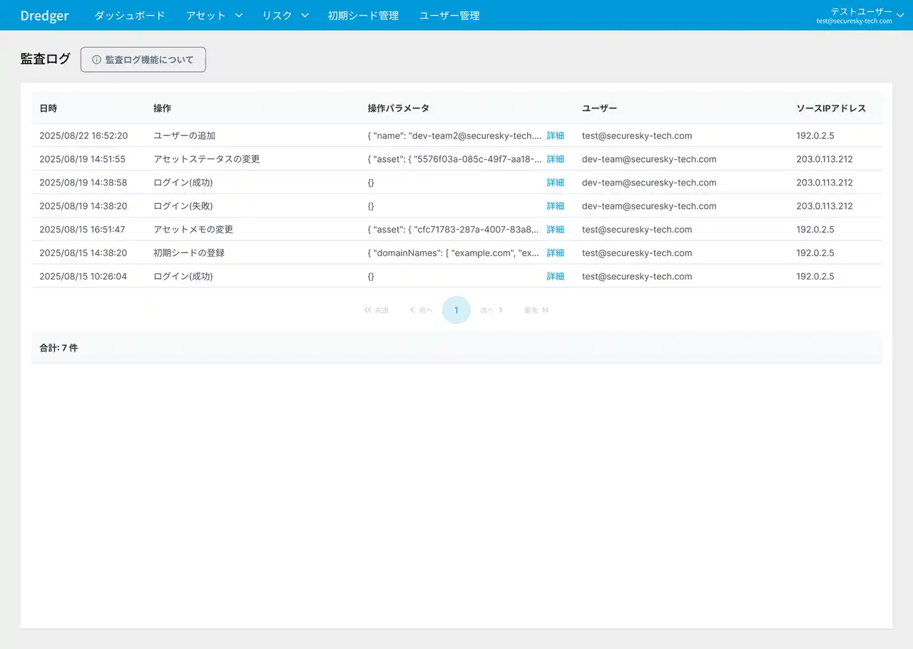Click the 監査ログ機能について info button

pos(143,60)
